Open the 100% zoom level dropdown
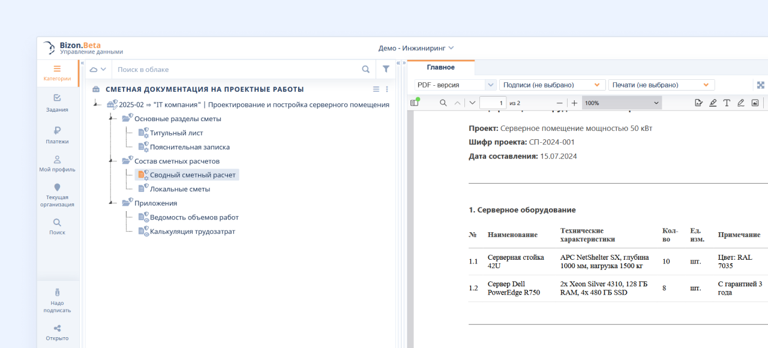The width and height of the screenshot is (768, 348). point(622,103)
